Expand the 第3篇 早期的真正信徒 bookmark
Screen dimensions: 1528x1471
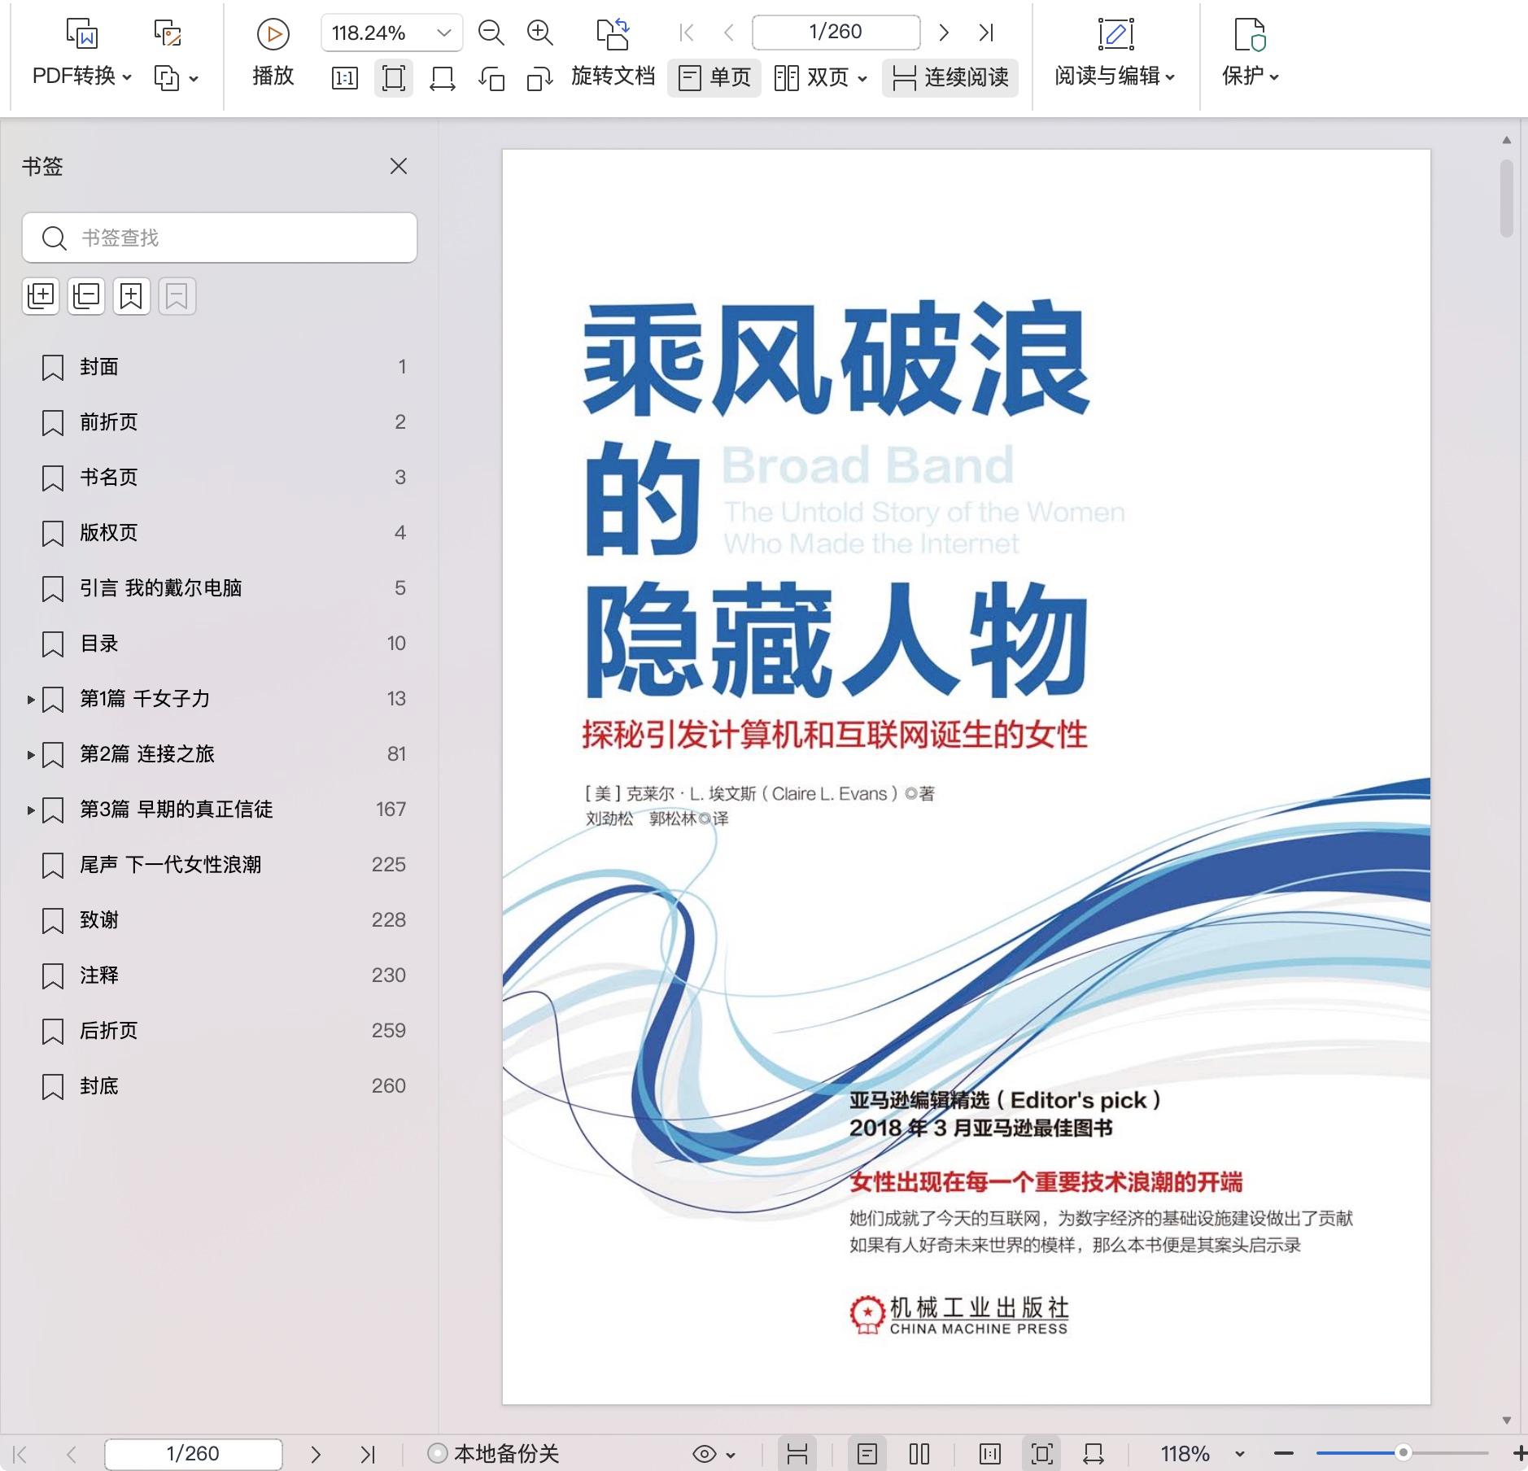[x=30, y=810]
